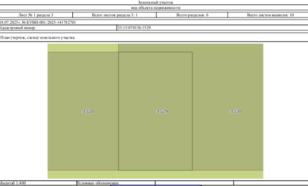
Task: Select the "Кадастровый номер:" label
Action: click(x=18, y=28)
